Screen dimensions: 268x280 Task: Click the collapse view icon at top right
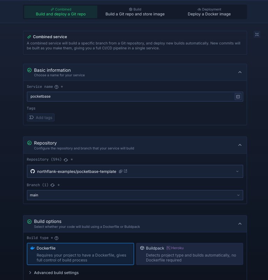(257, 34)
